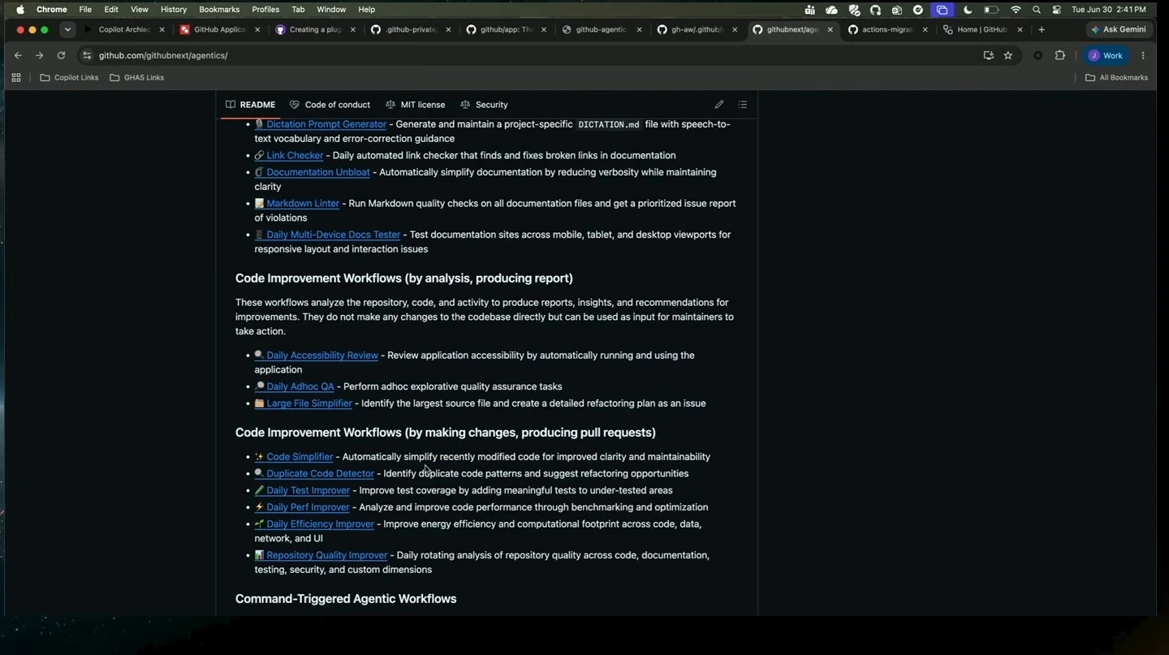The image size is (1169, 655).
Task: Close the Creating a plug browser tab
Action: point(353,29)
